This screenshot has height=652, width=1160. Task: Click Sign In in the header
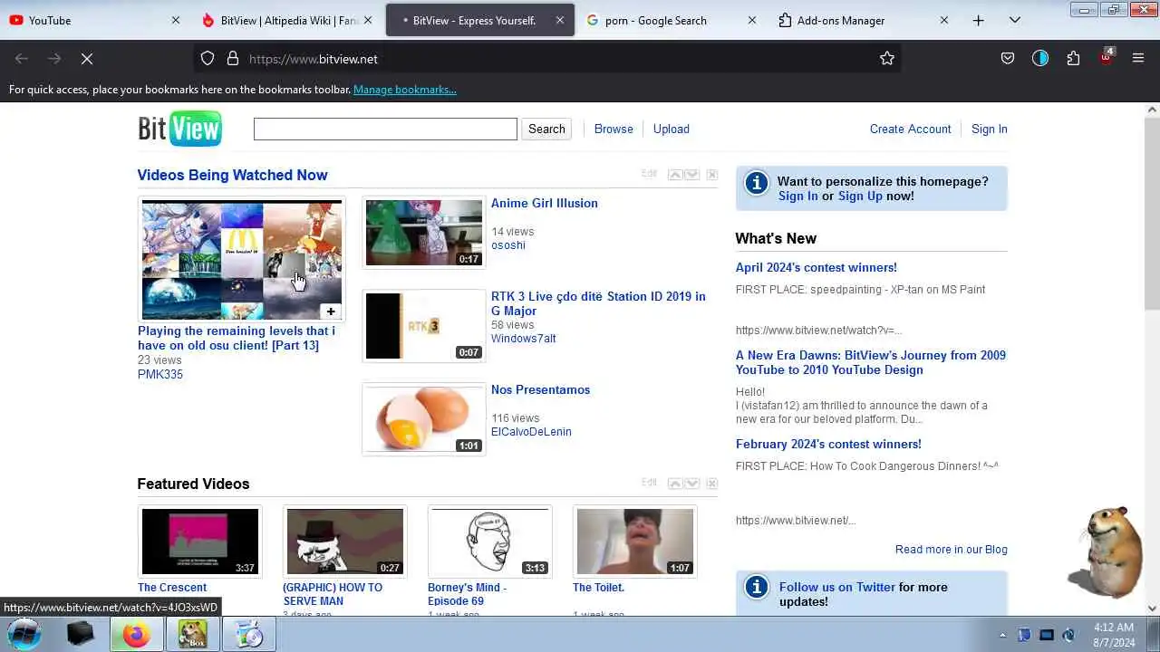[990, 129]
